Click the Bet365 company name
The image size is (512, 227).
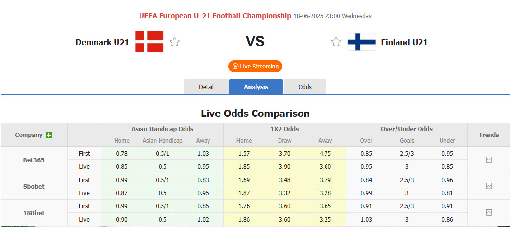34,160
